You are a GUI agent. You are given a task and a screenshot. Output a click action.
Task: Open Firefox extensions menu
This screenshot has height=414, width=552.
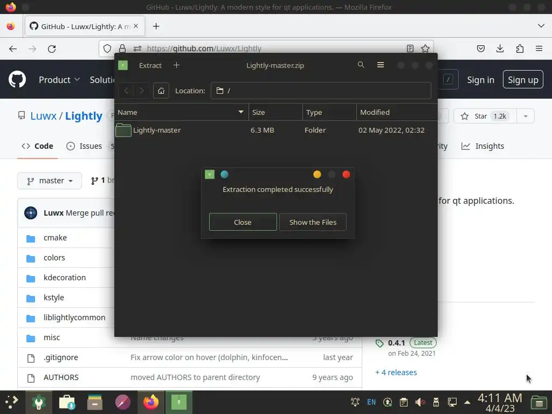point(520,49)
